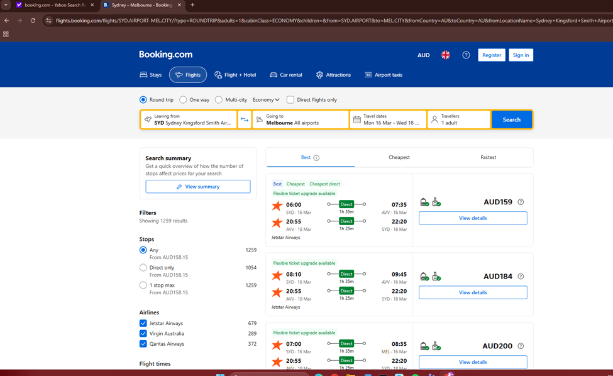Viewport: 613px width, 376px height.
Task: Reload the page with refresh icon
Action: click(33, 20)
